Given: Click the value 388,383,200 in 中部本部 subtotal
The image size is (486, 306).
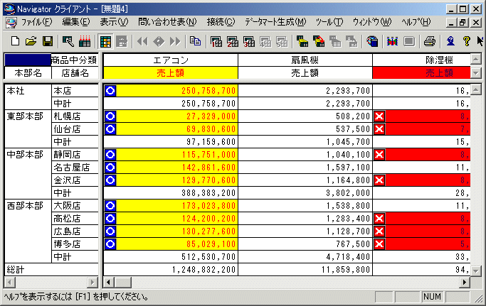Looking at the screenshot, I should tap(208, 193).
